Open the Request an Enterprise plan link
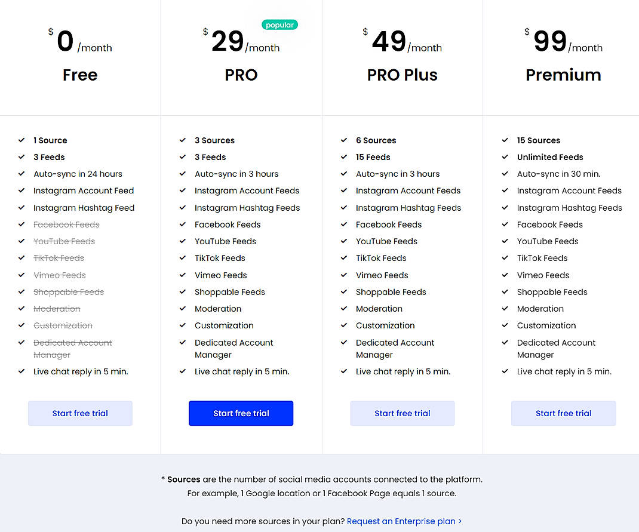The width and height of the screenshot is (639, 532). point(404,521)
